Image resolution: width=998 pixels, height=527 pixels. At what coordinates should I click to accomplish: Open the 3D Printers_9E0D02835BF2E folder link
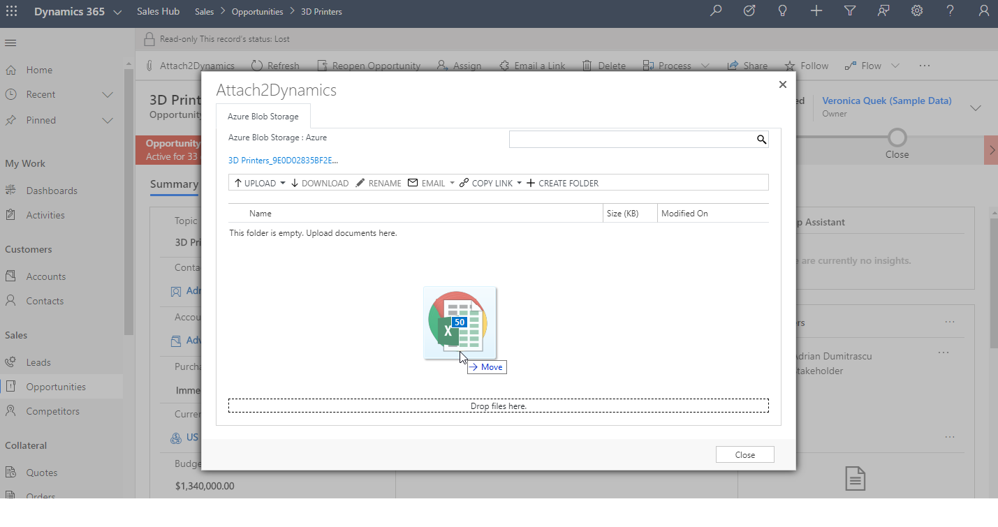[x=283, y=161]
